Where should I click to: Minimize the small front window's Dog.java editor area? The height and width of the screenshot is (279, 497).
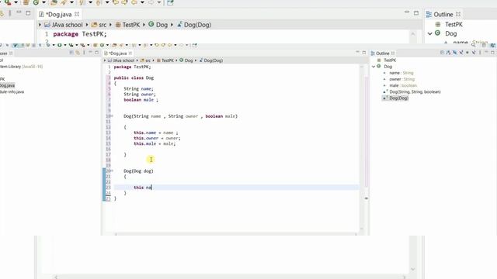(357, 53)
